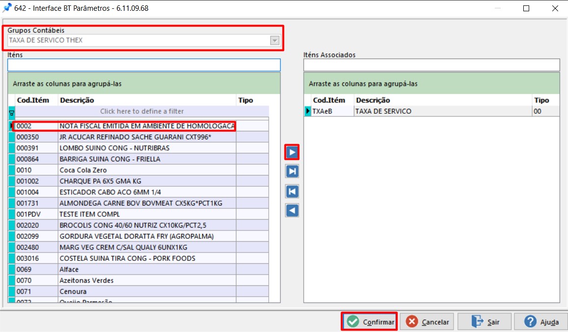
Task: Select MARG VEG CREM C/SAL QUALY row
Action: pos(142,247)
